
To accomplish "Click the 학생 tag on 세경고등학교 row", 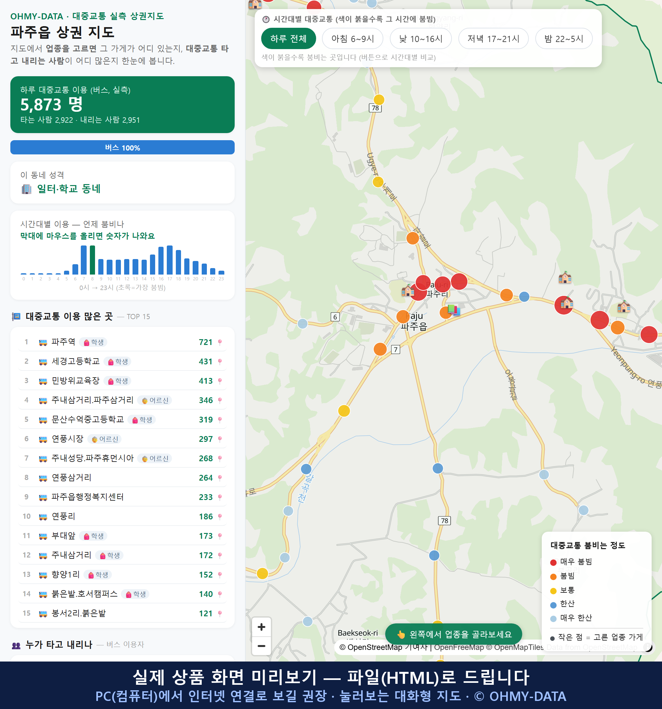I will point(118,362).
